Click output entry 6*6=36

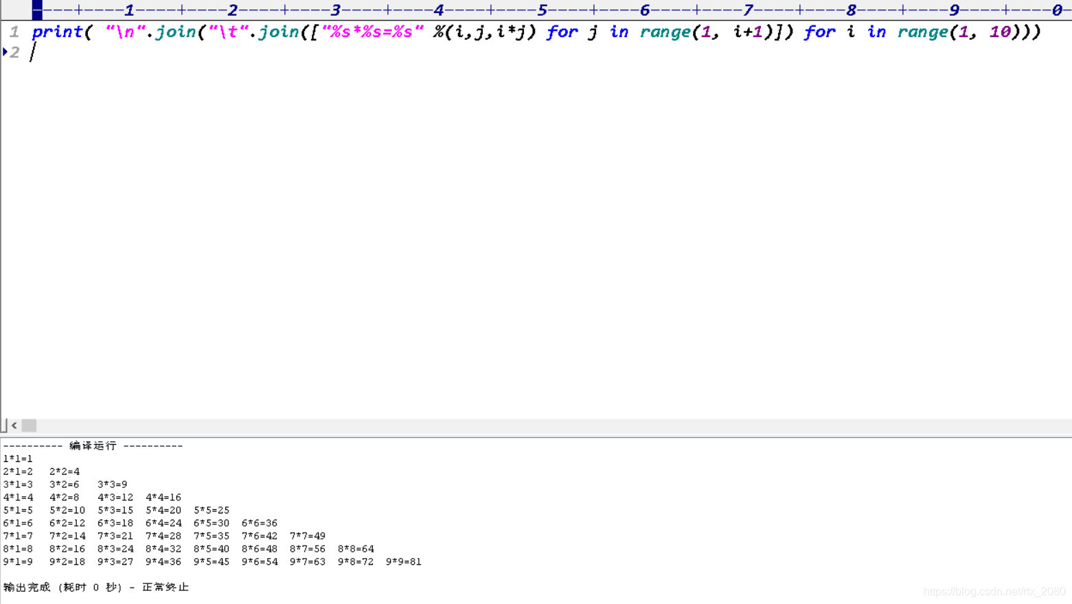click(x=260, y=523)
